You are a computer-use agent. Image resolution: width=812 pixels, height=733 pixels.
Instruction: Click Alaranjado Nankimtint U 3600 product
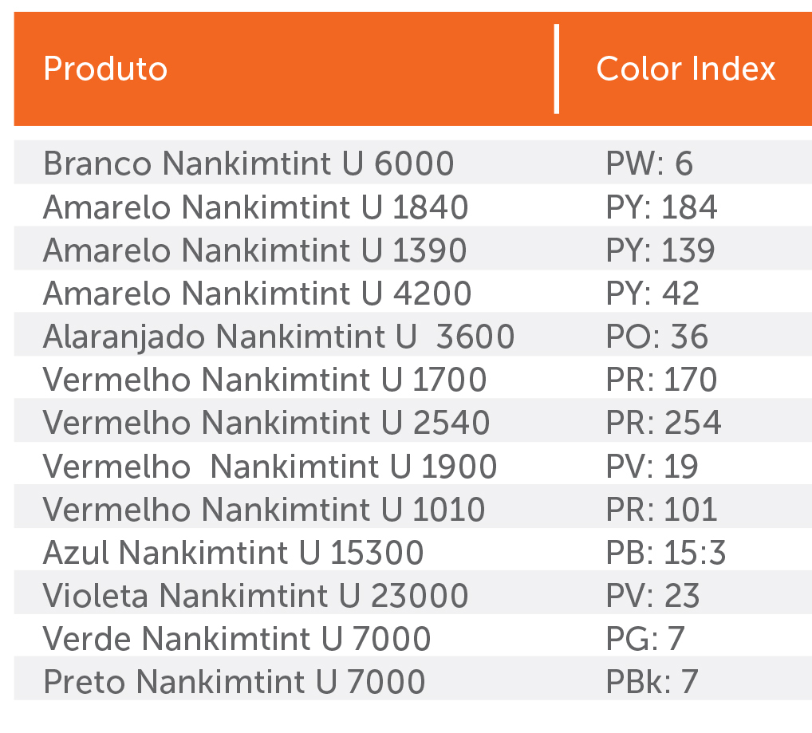278,337
